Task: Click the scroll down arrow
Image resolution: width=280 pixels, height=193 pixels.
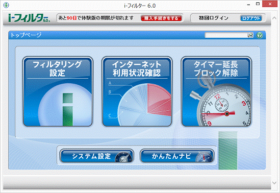Action: click(x=274, y=182)
